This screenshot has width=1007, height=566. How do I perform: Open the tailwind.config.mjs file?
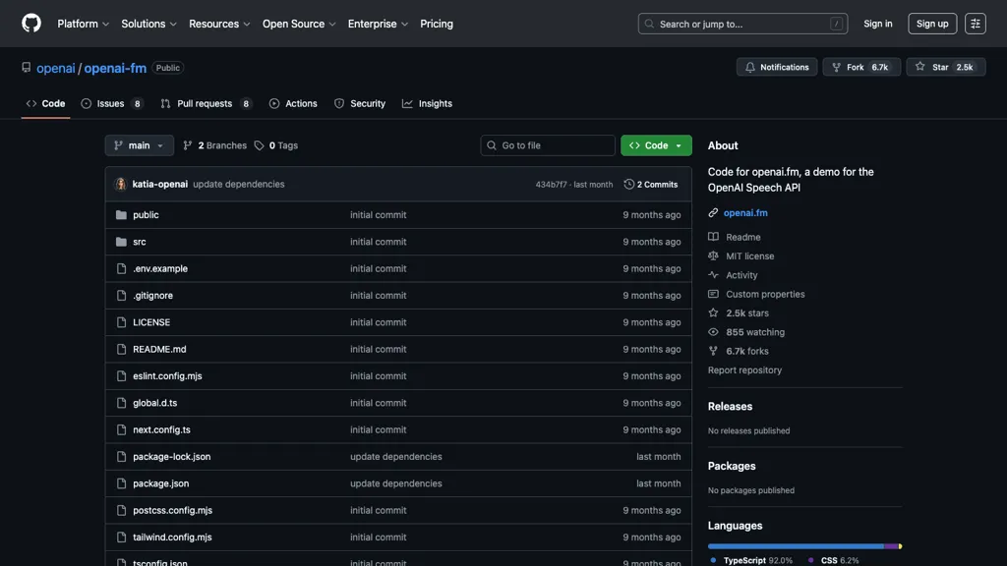point(172,538)
